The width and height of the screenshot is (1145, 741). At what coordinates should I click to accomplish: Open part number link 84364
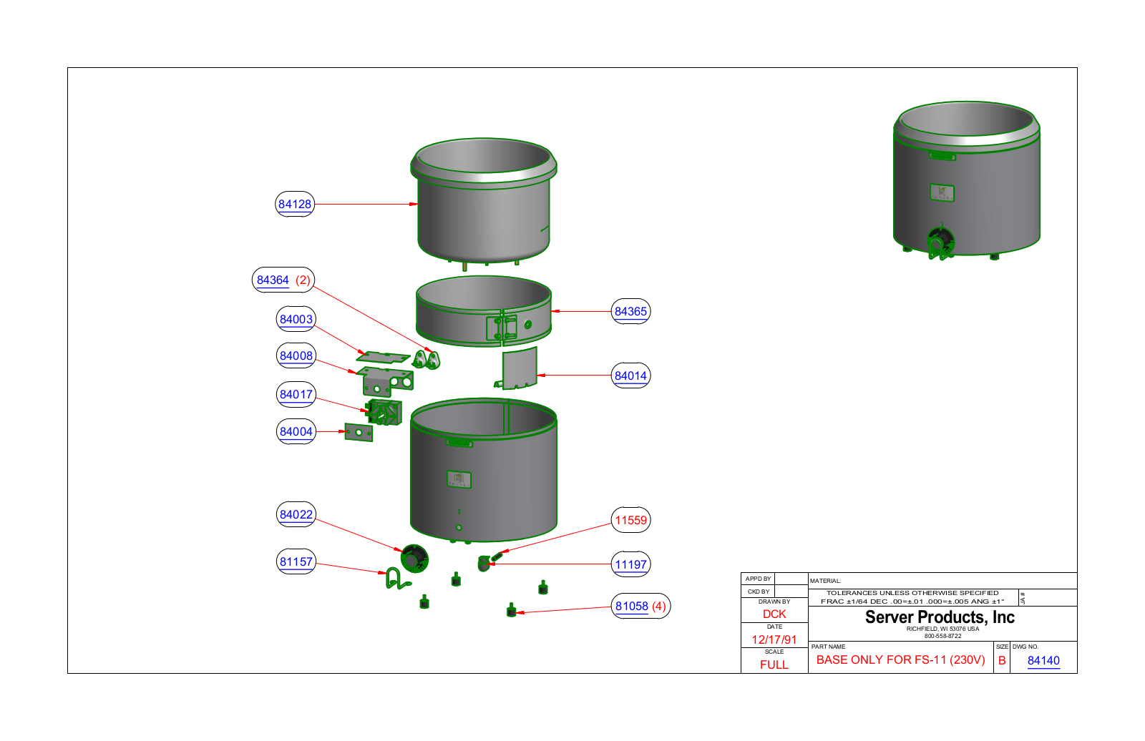(273, 280)
